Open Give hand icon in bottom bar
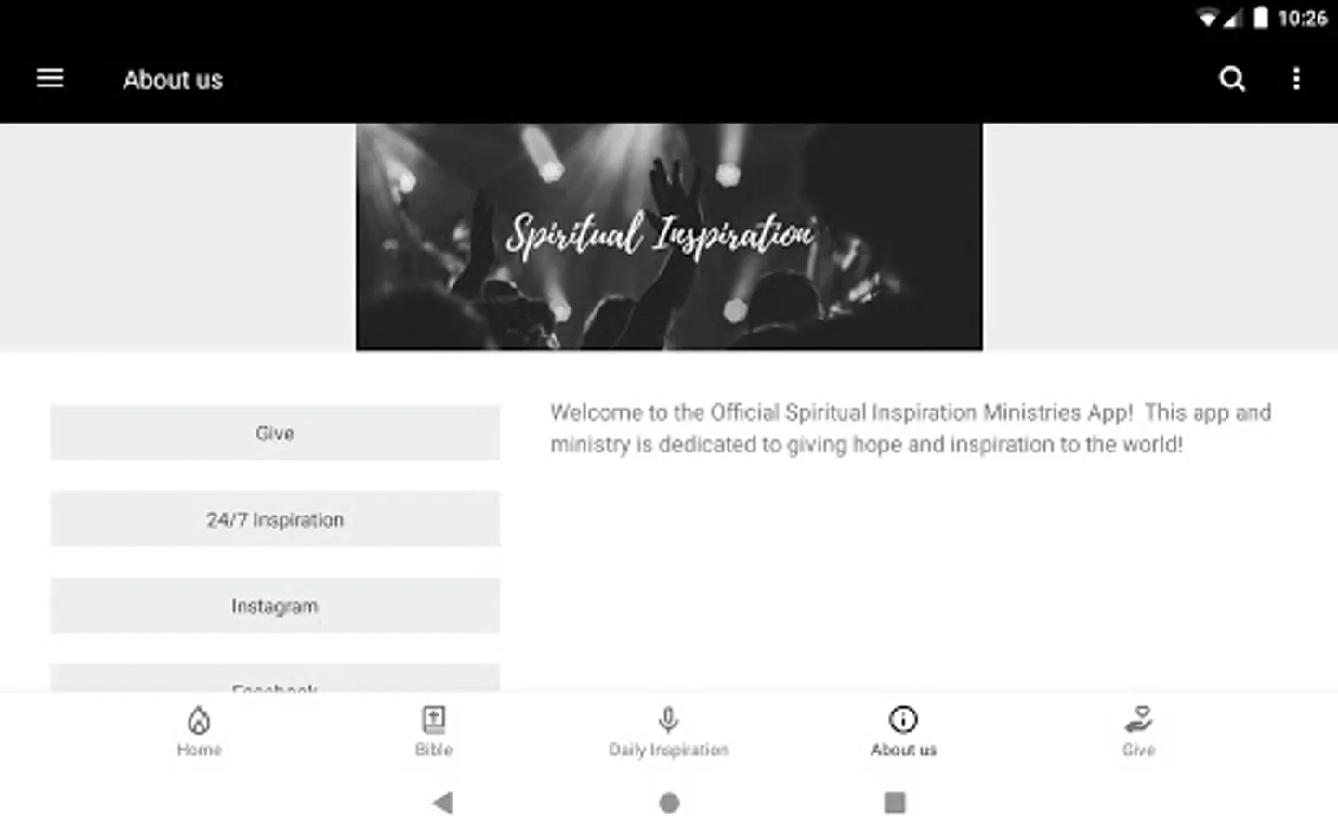The width and height of the screenshot is (1338, 836). point(1138,732)
